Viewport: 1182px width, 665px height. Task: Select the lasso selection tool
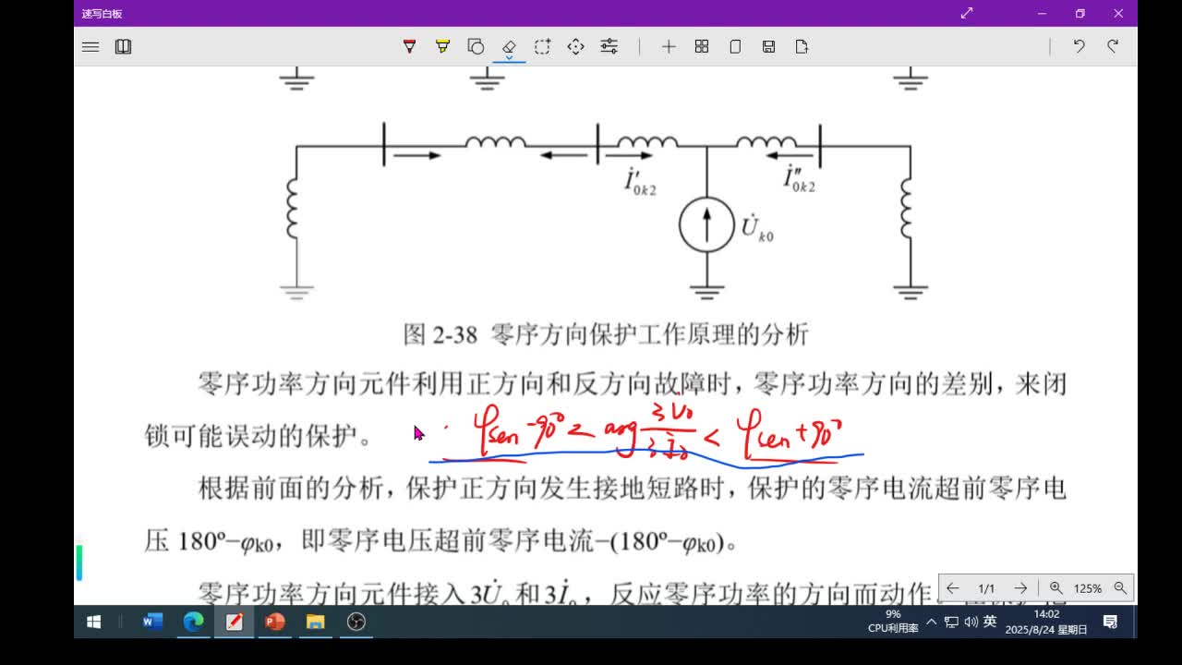coord(542,46)
